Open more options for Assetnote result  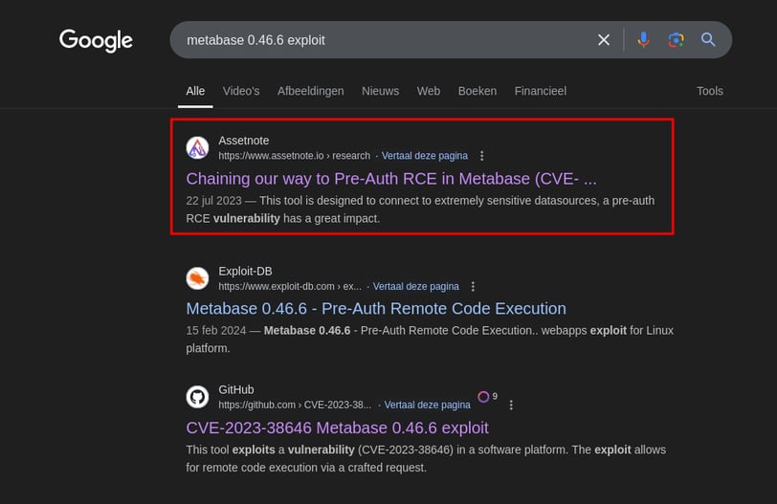(x=482, y=156)
